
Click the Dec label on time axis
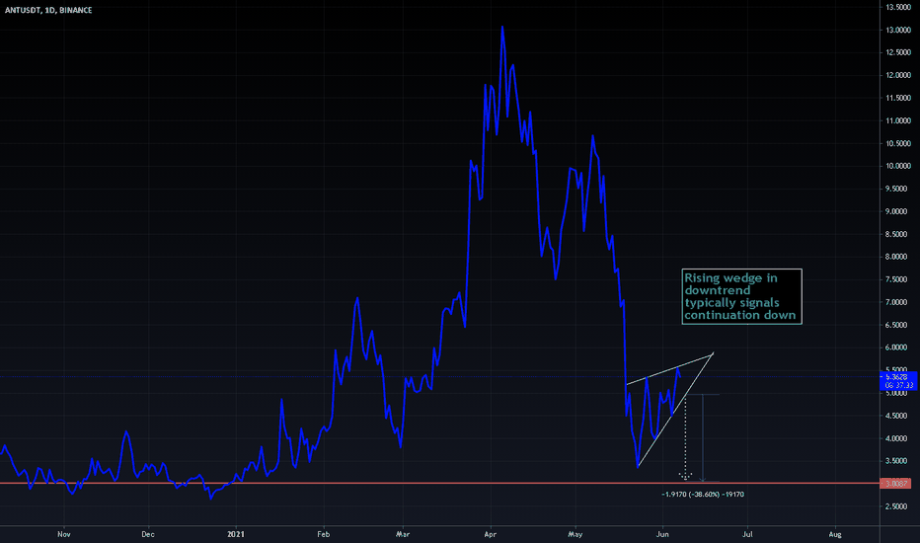click(x=148, y=534)
